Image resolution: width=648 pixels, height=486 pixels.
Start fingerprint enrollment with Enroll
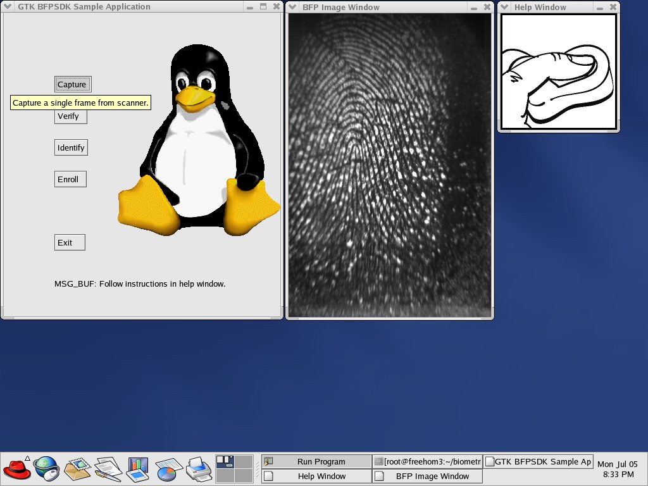tap(68, 179)
